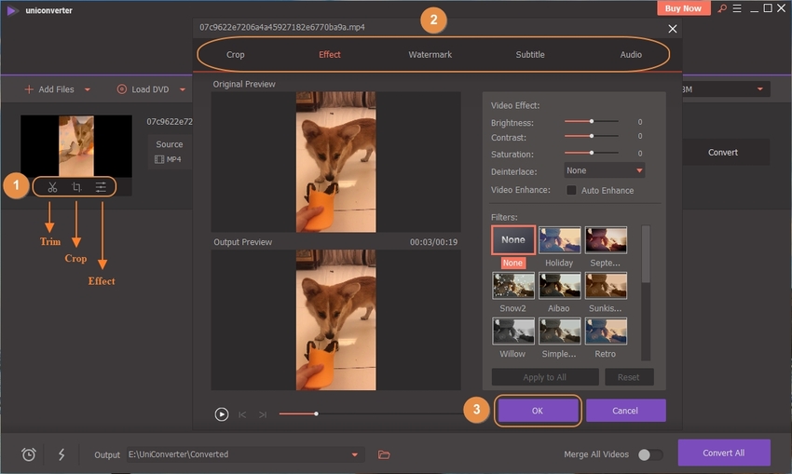Open the Deinterlace dropdown
Image resolution: width=792 pixels, height=474 pixels.
click(604, 170)
